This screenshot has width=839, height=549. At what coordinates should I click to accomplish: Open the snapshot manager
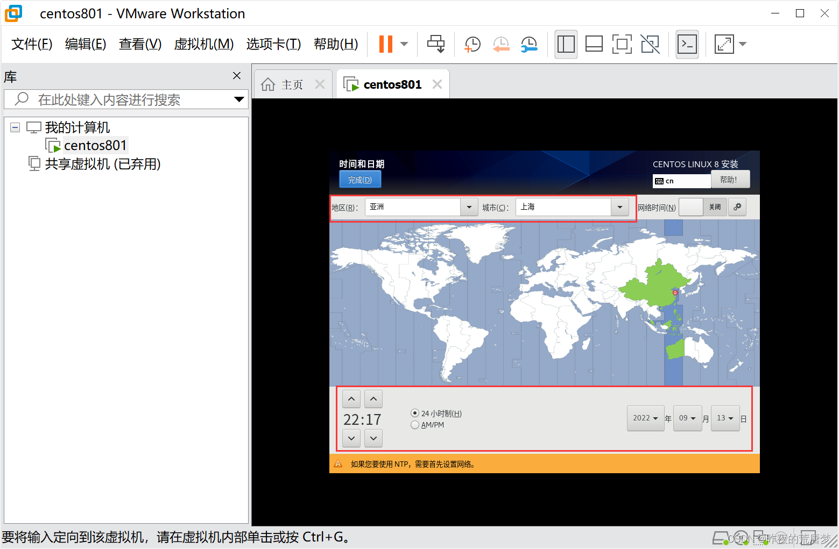529,44
